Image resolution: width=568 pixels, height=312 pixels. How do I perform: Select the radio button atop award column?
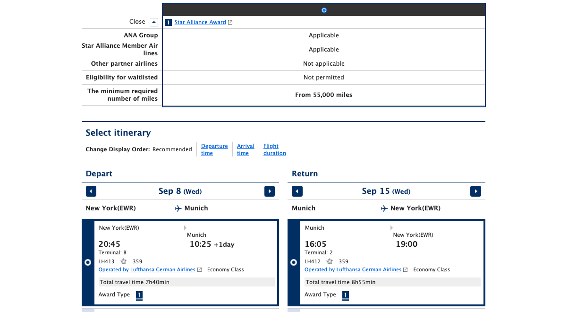(324, 10)
